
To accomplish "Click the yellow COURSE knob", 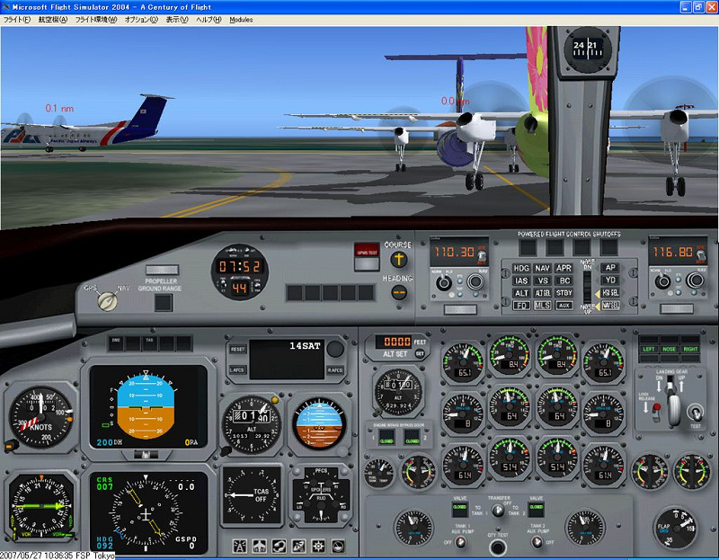I will click(398, 259).
